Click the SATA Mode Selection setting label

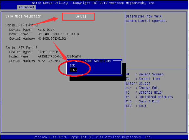click(x=23, y=16)
